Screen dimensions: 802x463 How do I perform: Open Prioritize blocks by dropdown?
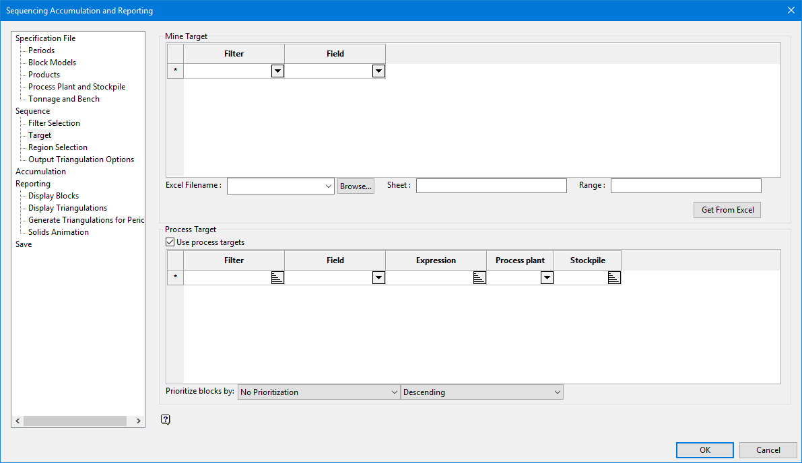coord(319,392)
